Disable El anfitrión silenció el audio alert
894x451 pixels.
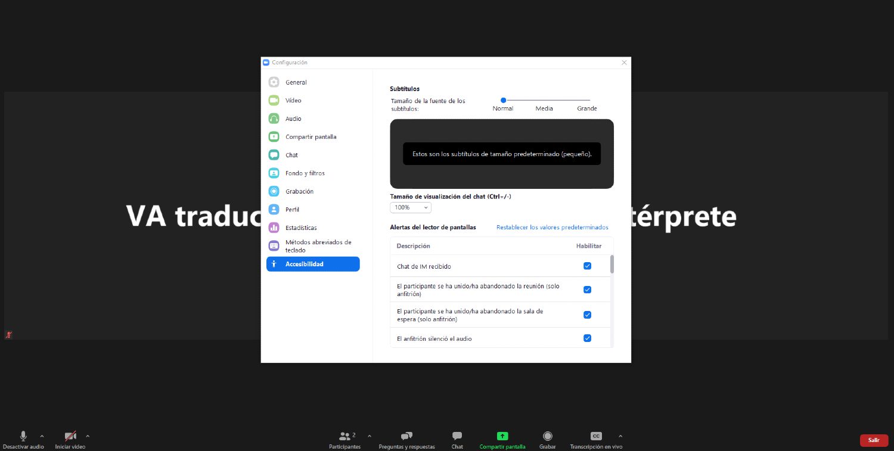click(x=587, y=338)
